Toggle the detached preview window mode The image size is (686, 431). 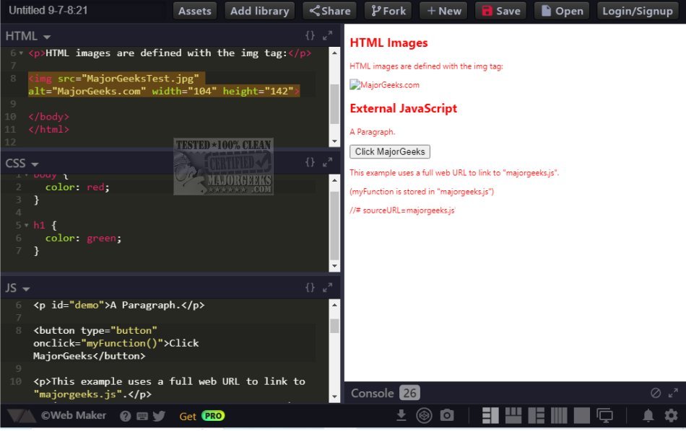(x=604, y=415)
